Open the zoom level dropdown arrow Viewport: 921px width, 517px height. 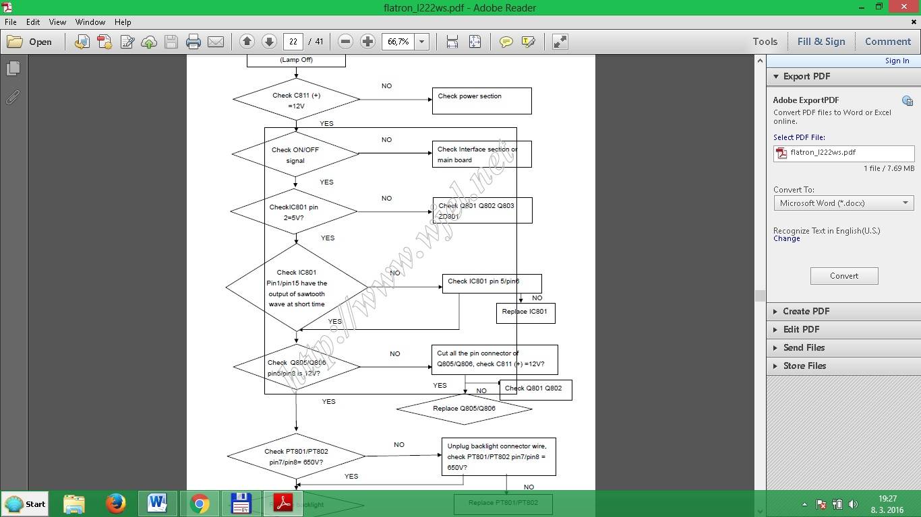pos(421,42)
